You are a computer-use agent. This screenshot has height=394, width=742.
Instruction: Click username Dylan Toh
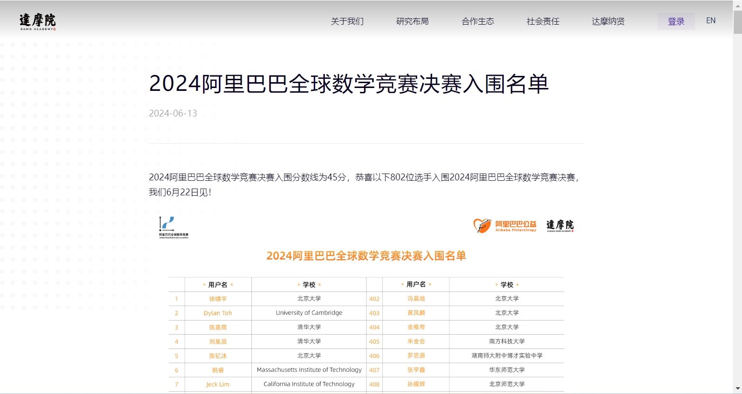(x=218, y=313)
